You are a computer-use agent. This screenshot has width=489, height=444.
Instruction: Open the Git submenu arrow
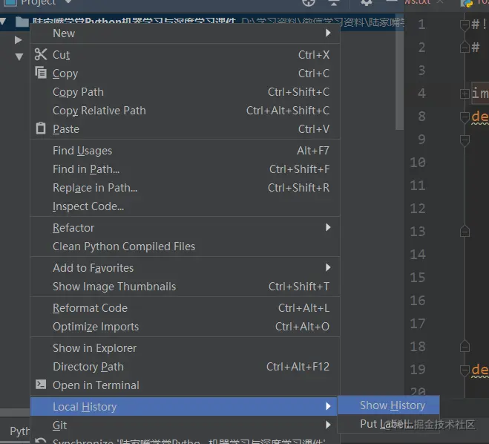(x=328, y=425)
